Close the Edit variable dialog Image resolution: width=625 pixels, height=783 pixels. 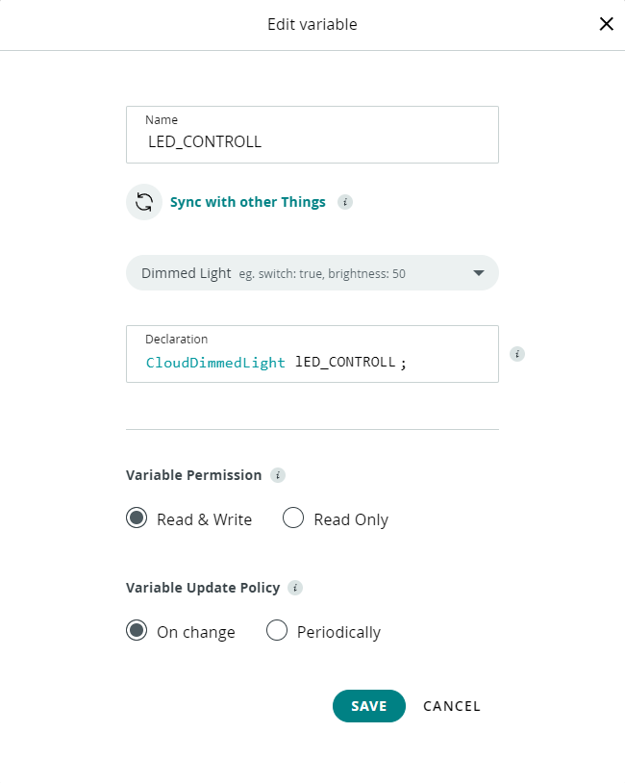(x=606, y=24)
